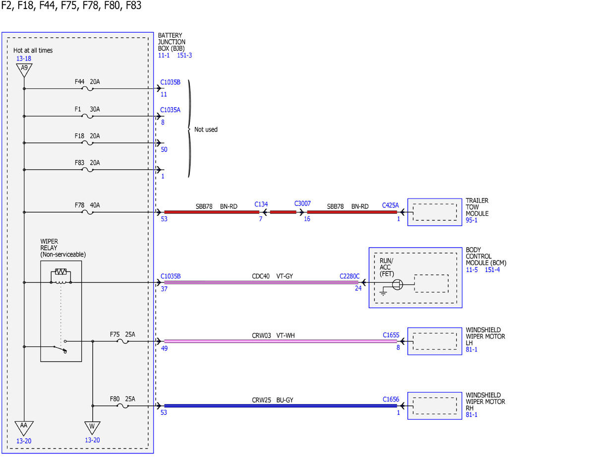
Task: Open the C2280C connector link
Action: click(x=350, y=276)
